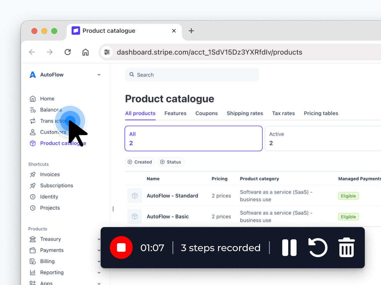Image resolution: width=381 pixels, height=285 pixels.
Task: Go back using the browser back arrow
Action: pyautogui.click(x=32, y=52)
